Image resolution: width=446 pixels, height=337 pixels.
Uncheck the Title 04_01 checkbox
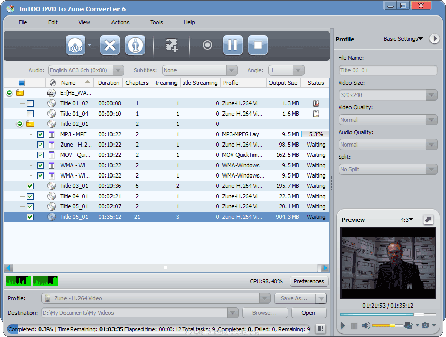tap(30, 196)
